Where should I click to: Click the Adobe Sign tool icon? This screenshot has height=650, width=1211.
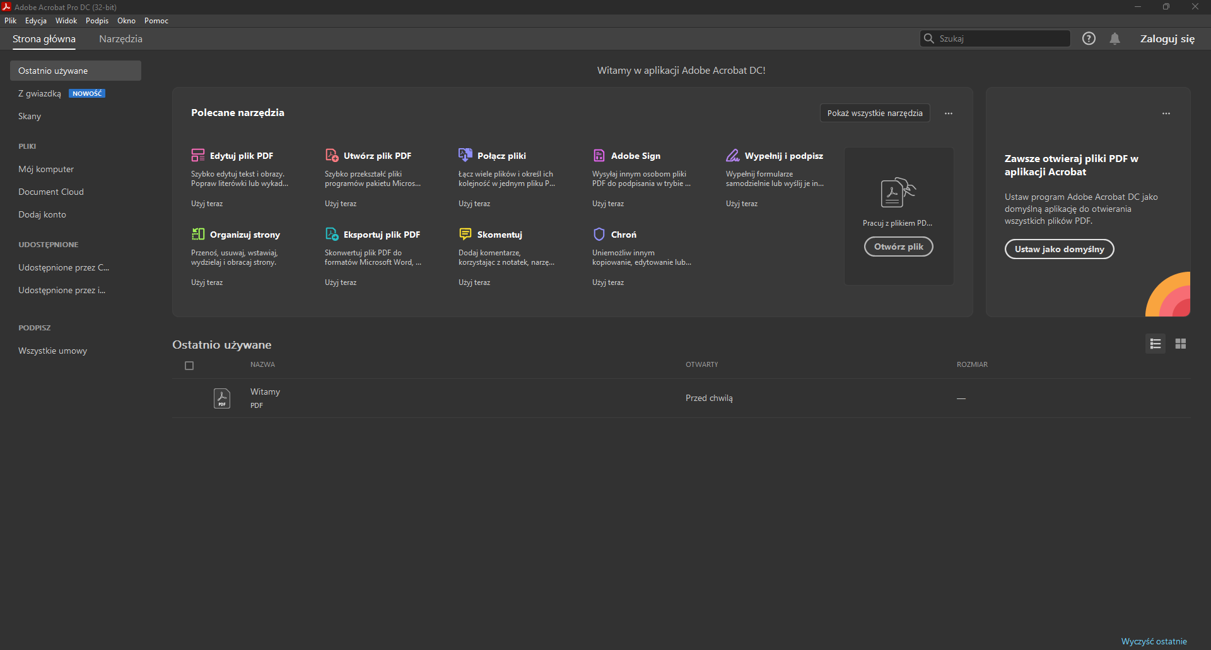click(599, 155)
